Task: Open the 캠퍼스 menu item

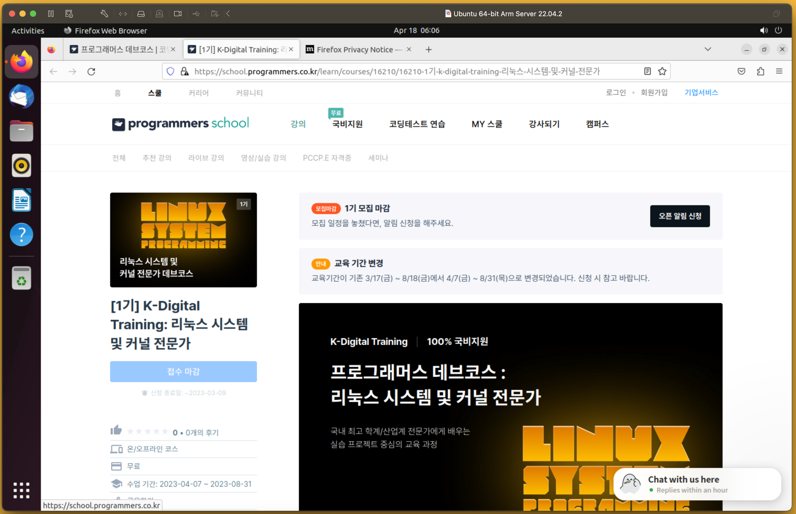Action: [x=597, y=124]
